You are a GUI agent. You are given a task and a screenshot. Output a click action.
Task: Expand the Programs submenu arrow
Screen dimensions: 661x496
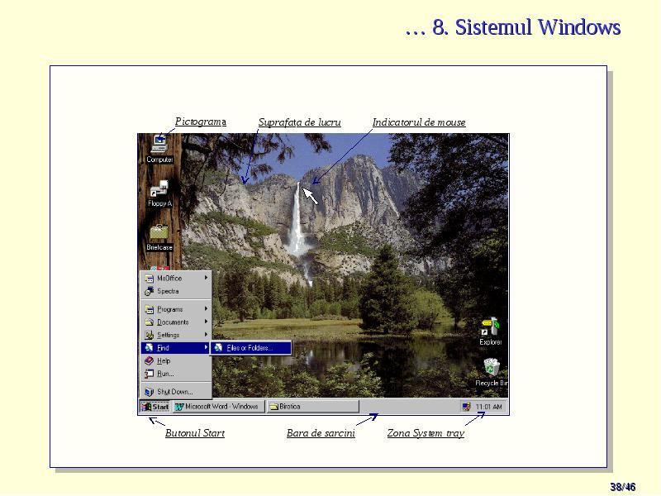(206, 308)
